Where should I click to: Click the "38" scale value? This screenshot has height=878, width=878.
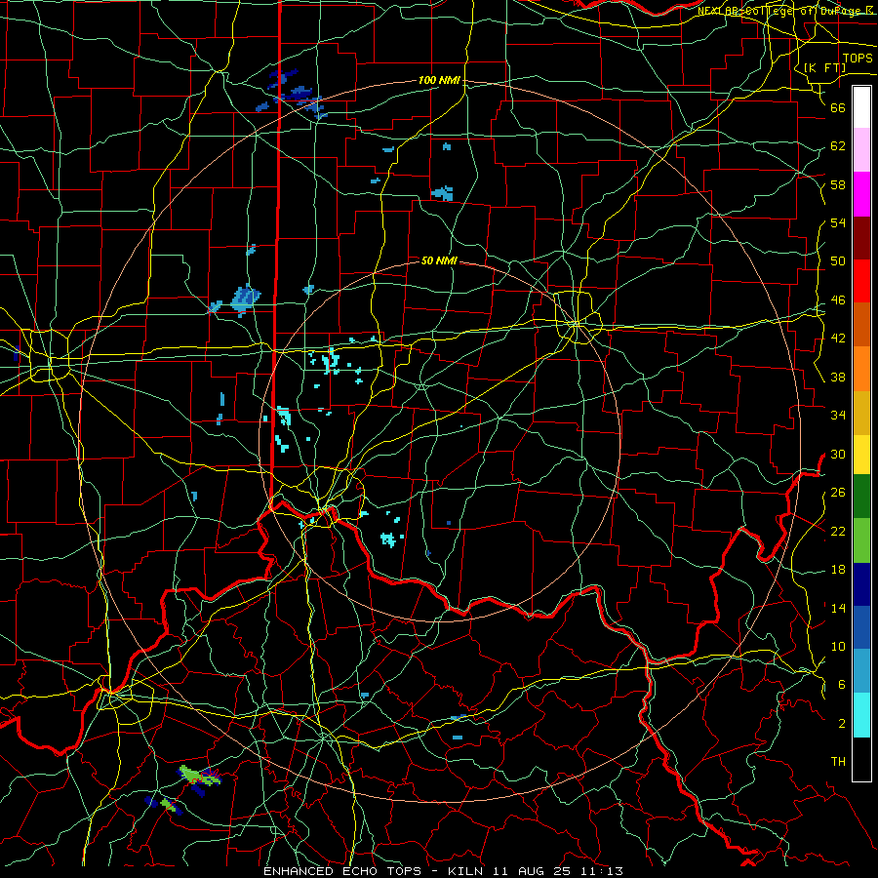(x=838, y=377)
